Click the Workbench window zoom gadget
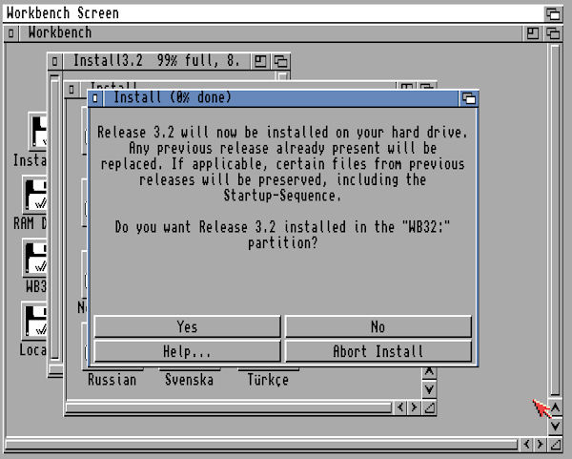The image size is (572, 459). (x=534, y=32)
